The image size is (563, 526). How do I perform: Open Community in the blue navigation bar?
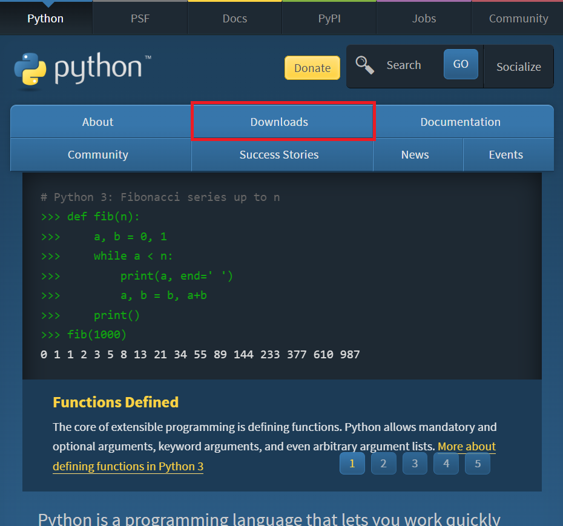click(x=101, y=155)
